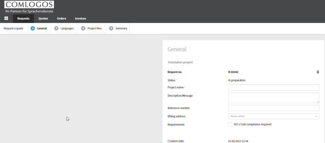Screen dimensions: 325x143
Task: Open the dashboard grid icon
Action: pos(6,18)
